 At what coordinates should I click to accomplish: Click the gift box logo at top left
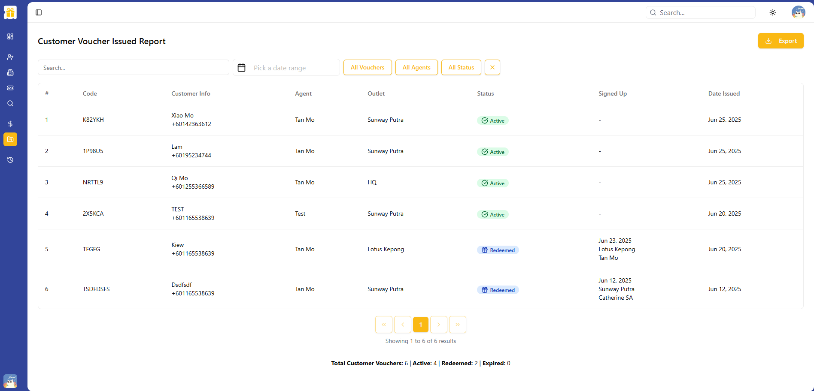[x=10, y=12]
